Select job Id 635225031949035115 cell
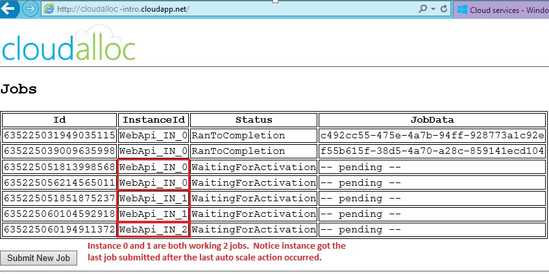This screenshot has height=274, width=549. [x=59, y=136]
